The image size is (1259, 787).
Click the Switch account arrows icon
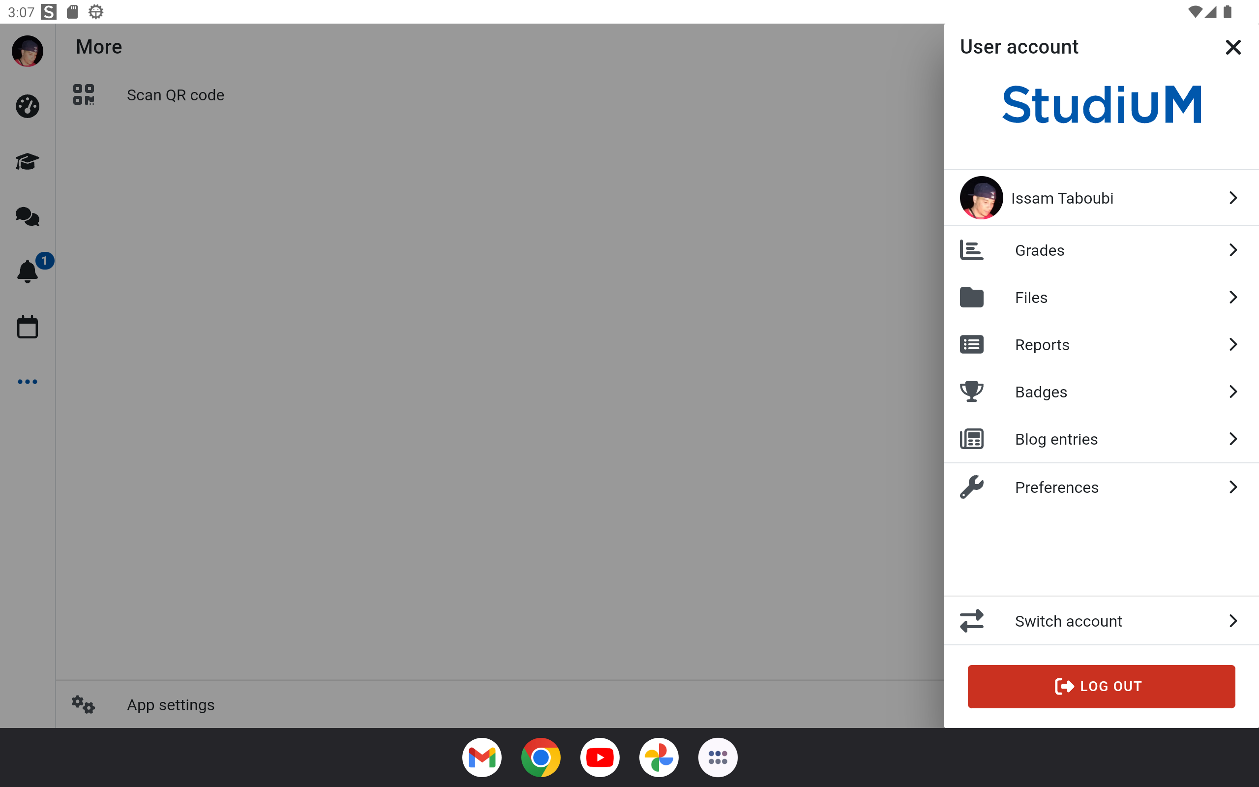tap(971, 620)
